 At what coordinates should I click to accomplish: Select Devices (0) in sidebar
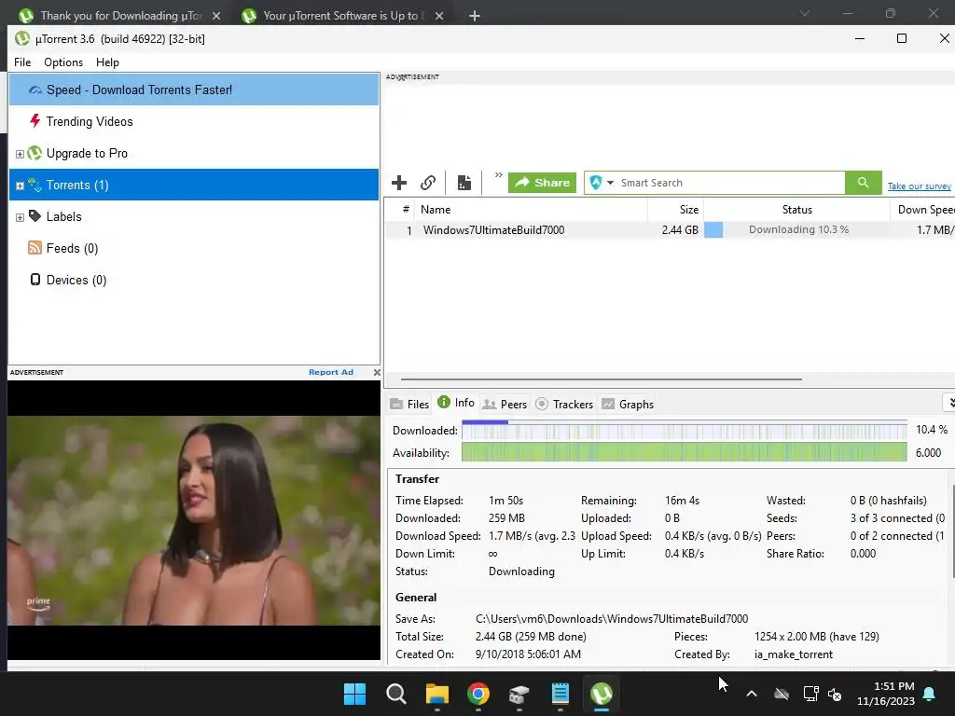(x=194, y=280)
